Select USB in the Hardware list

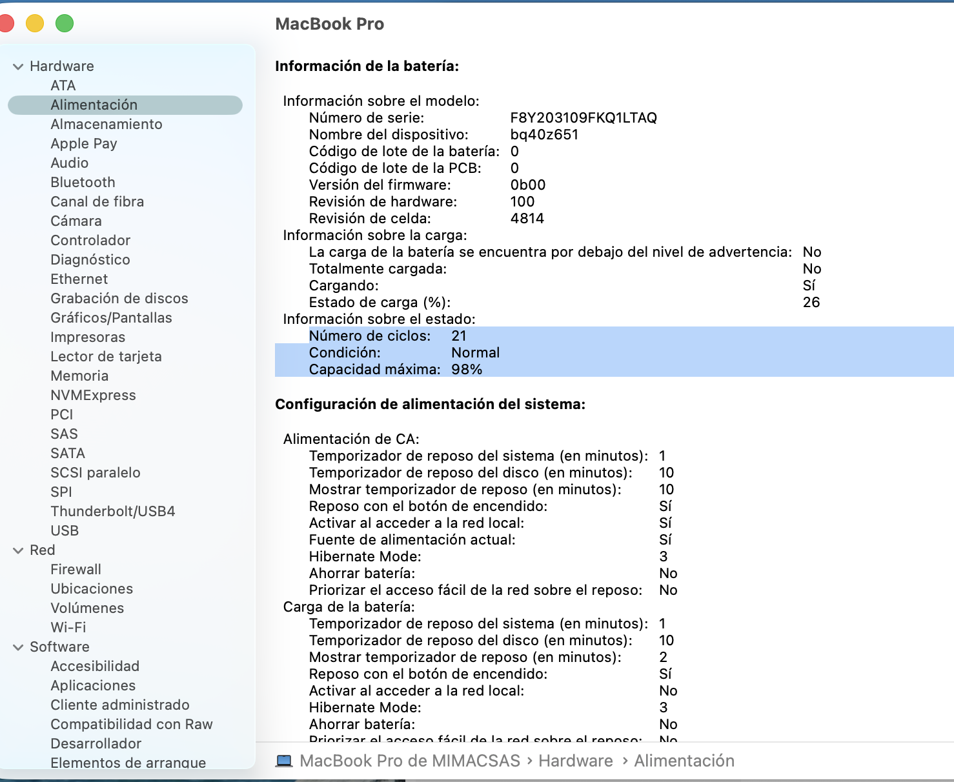[65, 531]
